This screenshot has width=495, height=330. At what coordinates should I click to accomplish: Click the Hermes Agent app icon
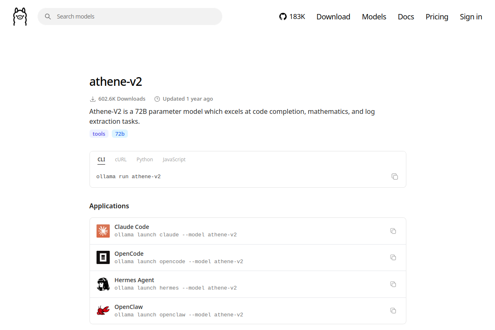click(x=103, y=284)
